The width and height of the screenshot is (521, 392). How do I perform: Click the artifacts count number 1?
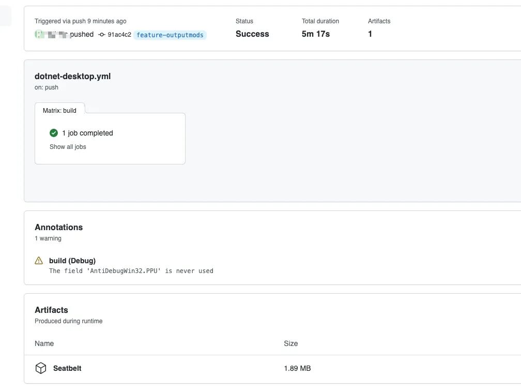coord(370,34)
